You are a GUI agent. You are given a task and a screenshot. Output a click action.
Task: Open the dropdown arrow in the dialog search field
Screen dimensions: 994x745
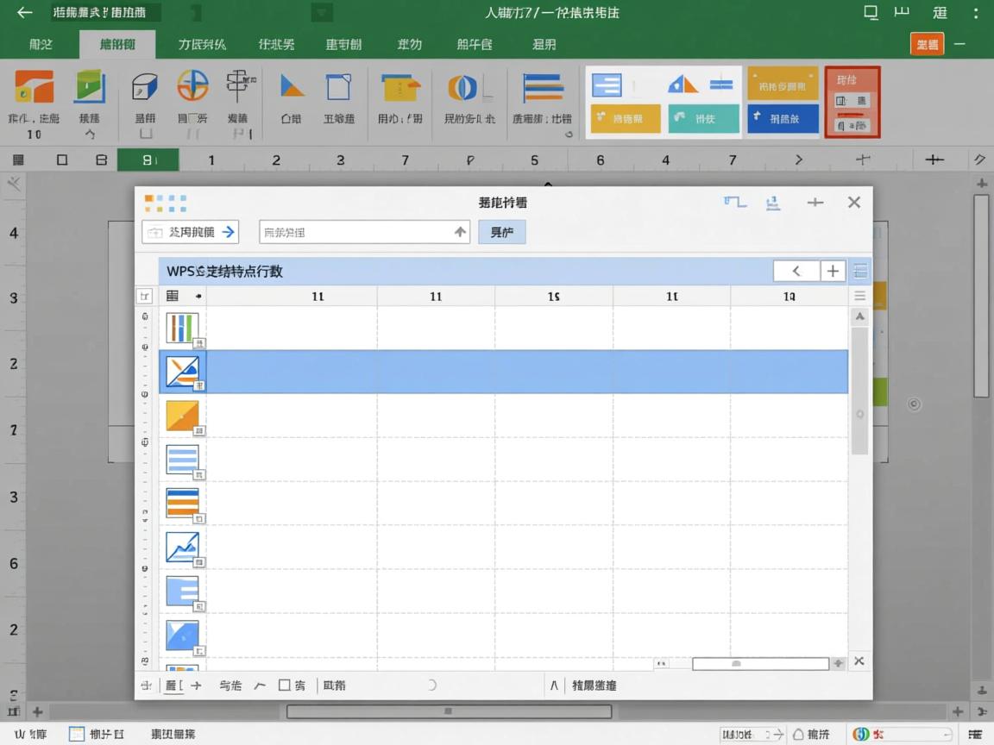click(x=460, y=232)
